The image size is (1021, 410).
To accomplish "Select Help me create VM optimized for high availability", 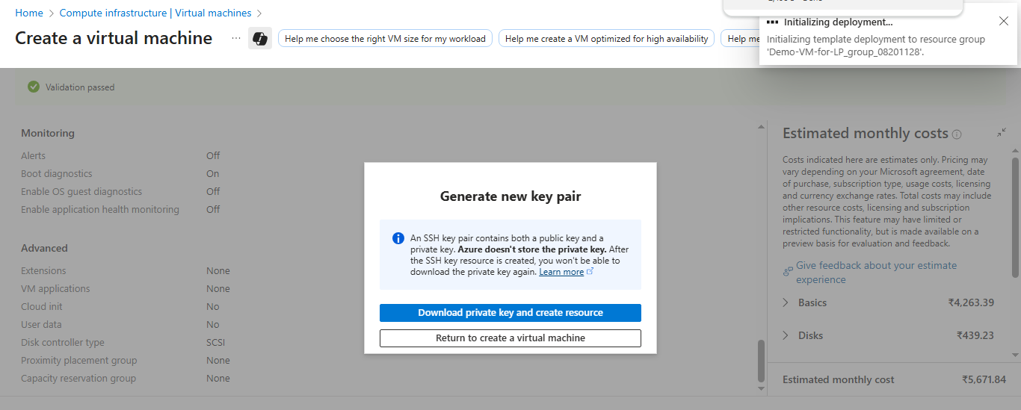I will click(x=606, y=39).
